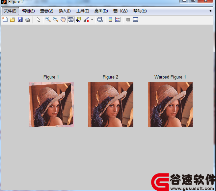
Task: Click the 'Figure 1' subplot title
Action: [51, 77]
